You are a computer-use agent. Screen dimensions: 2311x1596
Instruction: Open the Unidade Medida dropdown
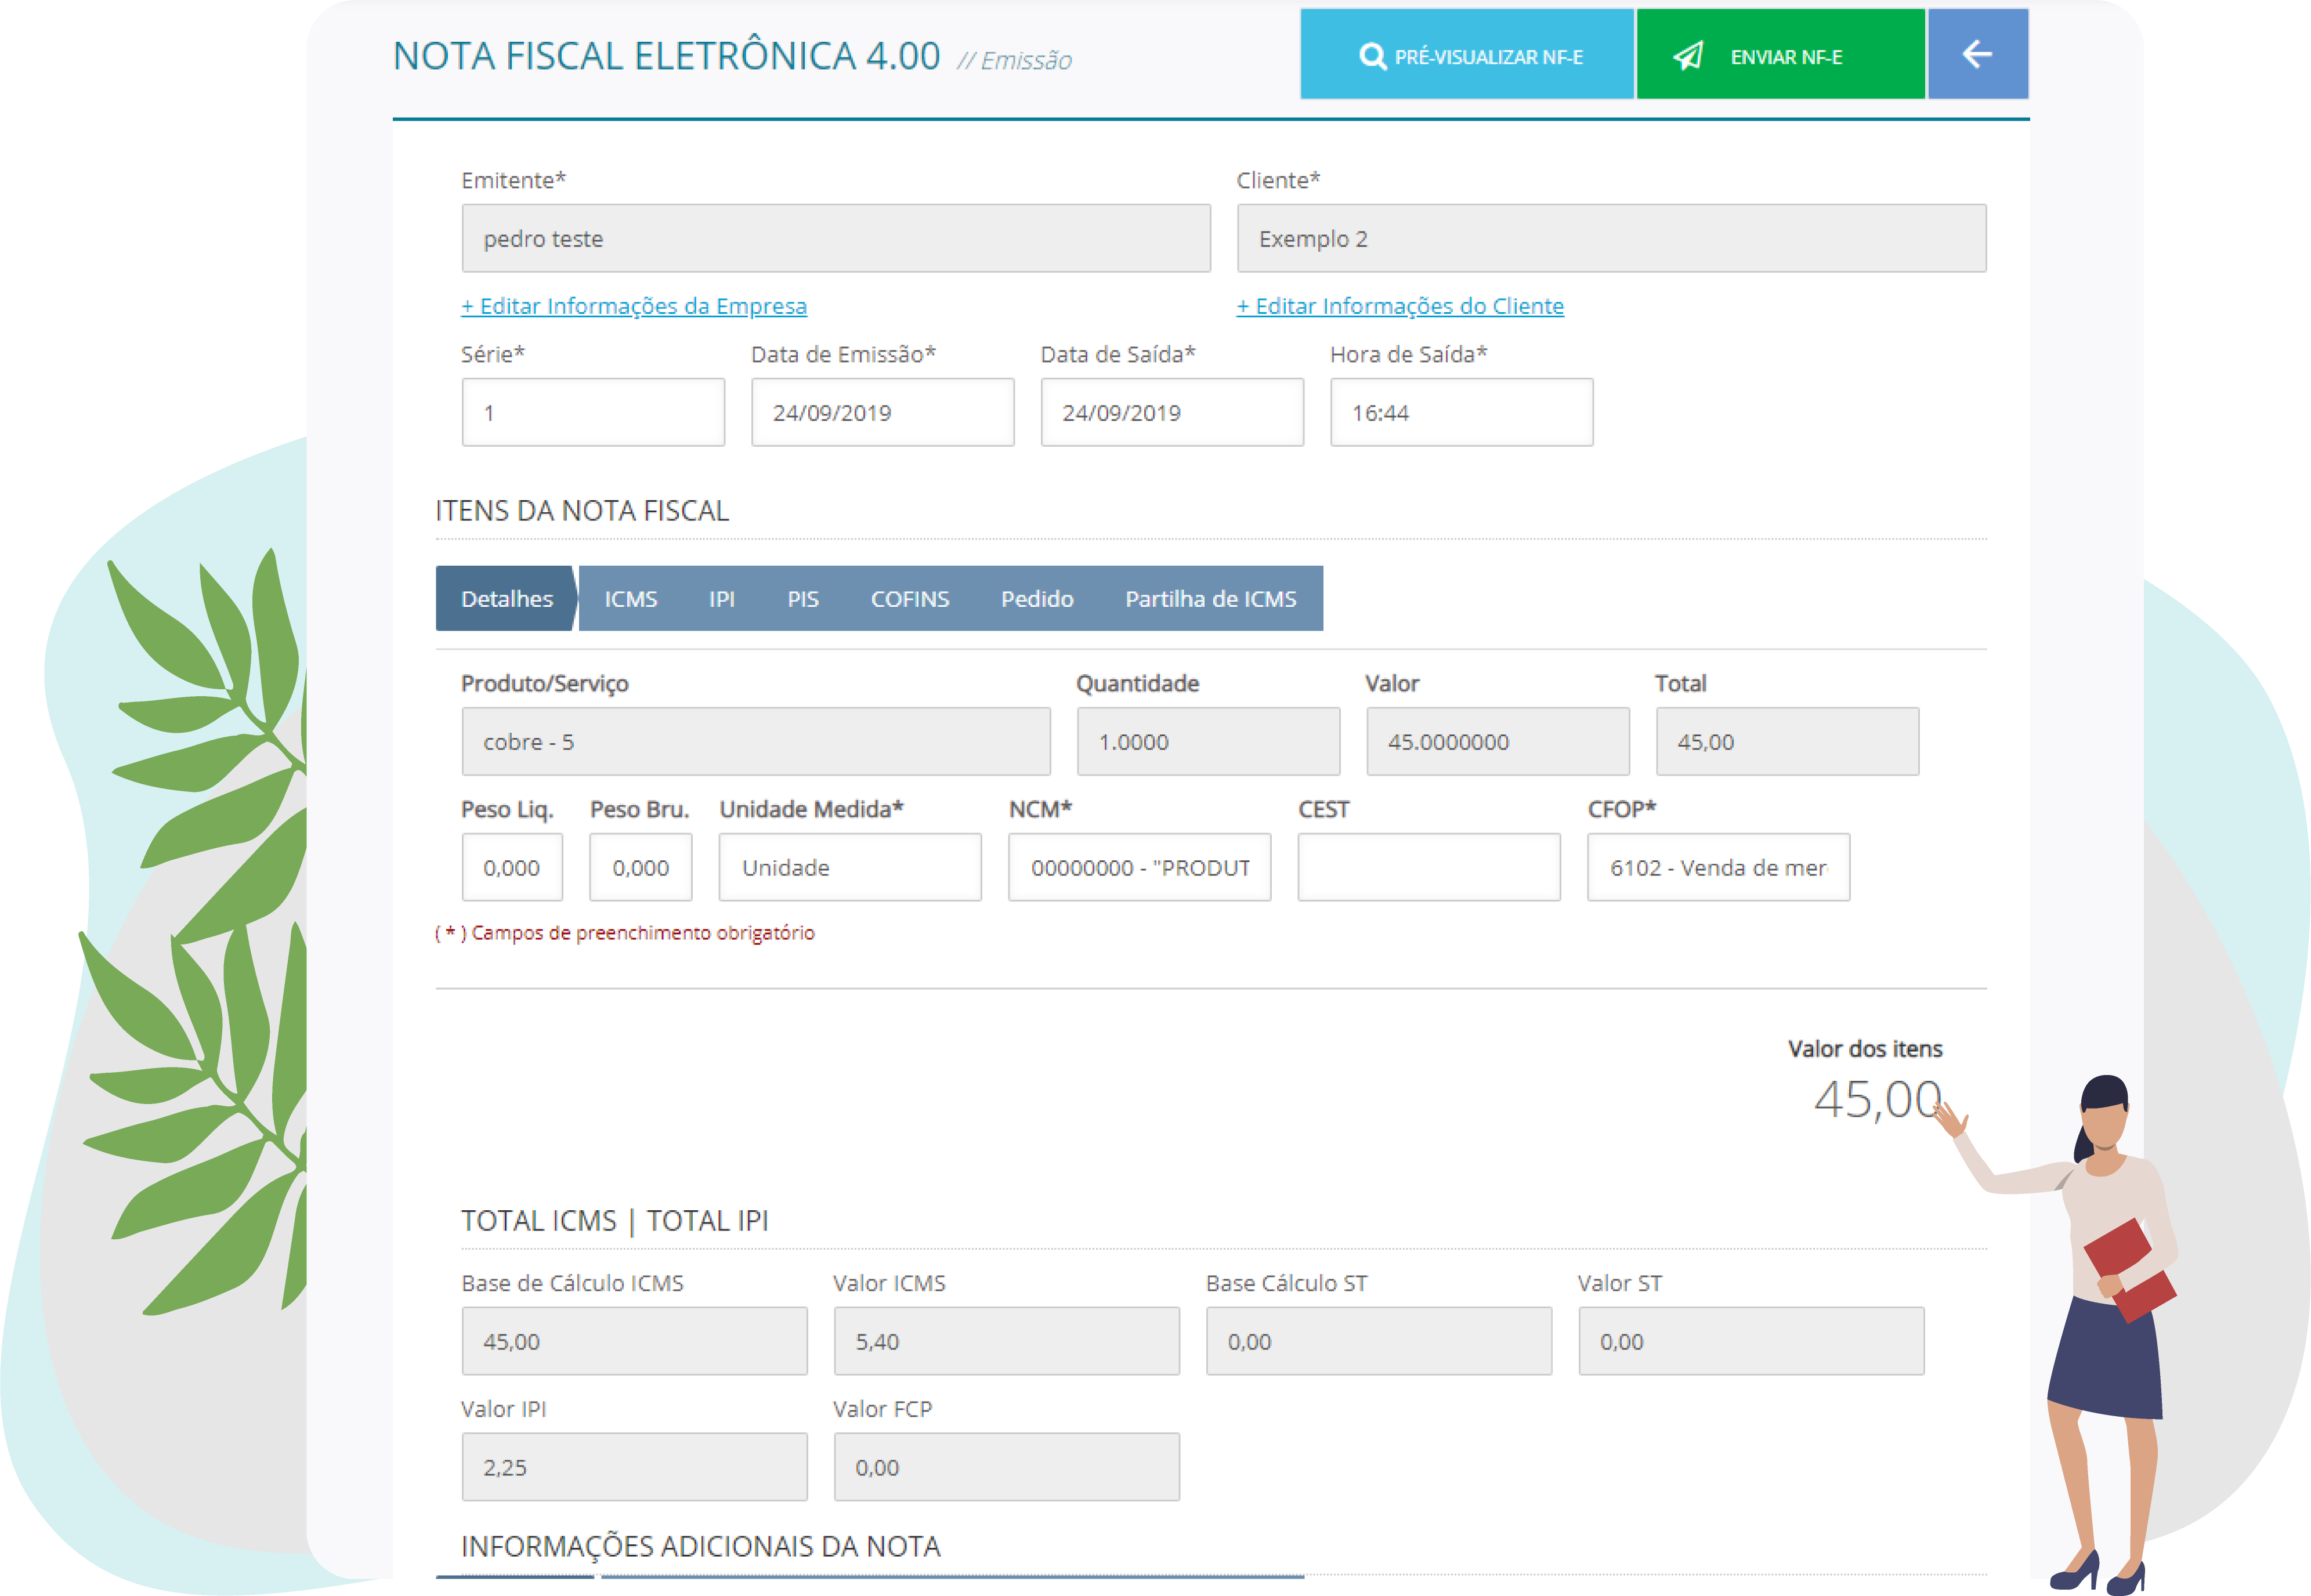[850, 867]
